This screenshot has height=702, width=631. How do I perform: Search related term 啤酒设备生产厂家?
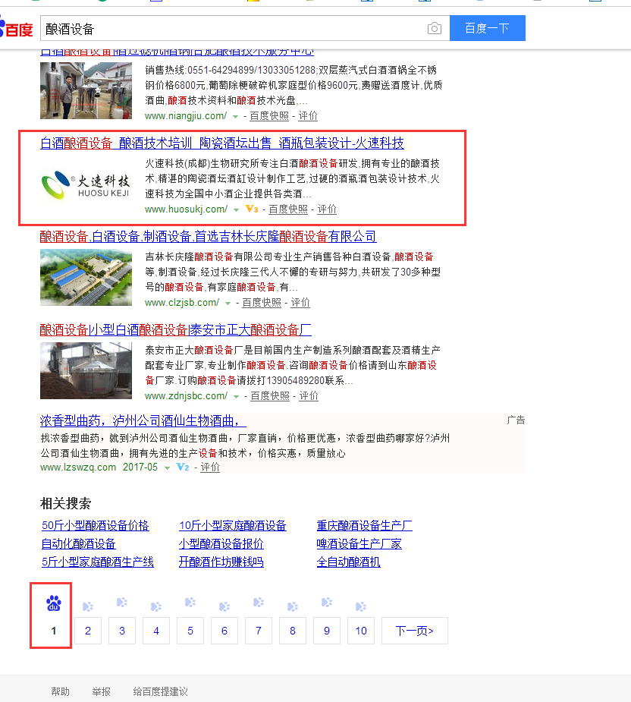pos(359,543)
